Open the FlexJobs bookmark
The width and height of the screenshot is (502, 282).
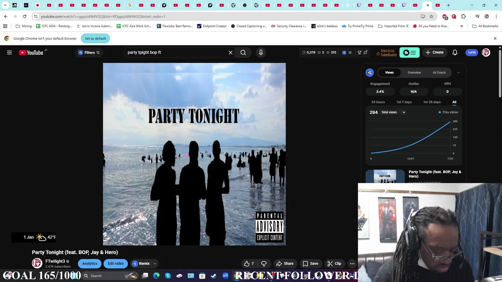(x=175, y=26)
